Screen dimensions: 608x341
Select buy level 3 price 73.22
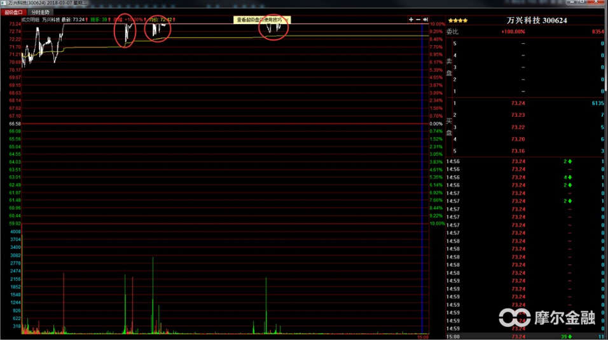[518, 128]
